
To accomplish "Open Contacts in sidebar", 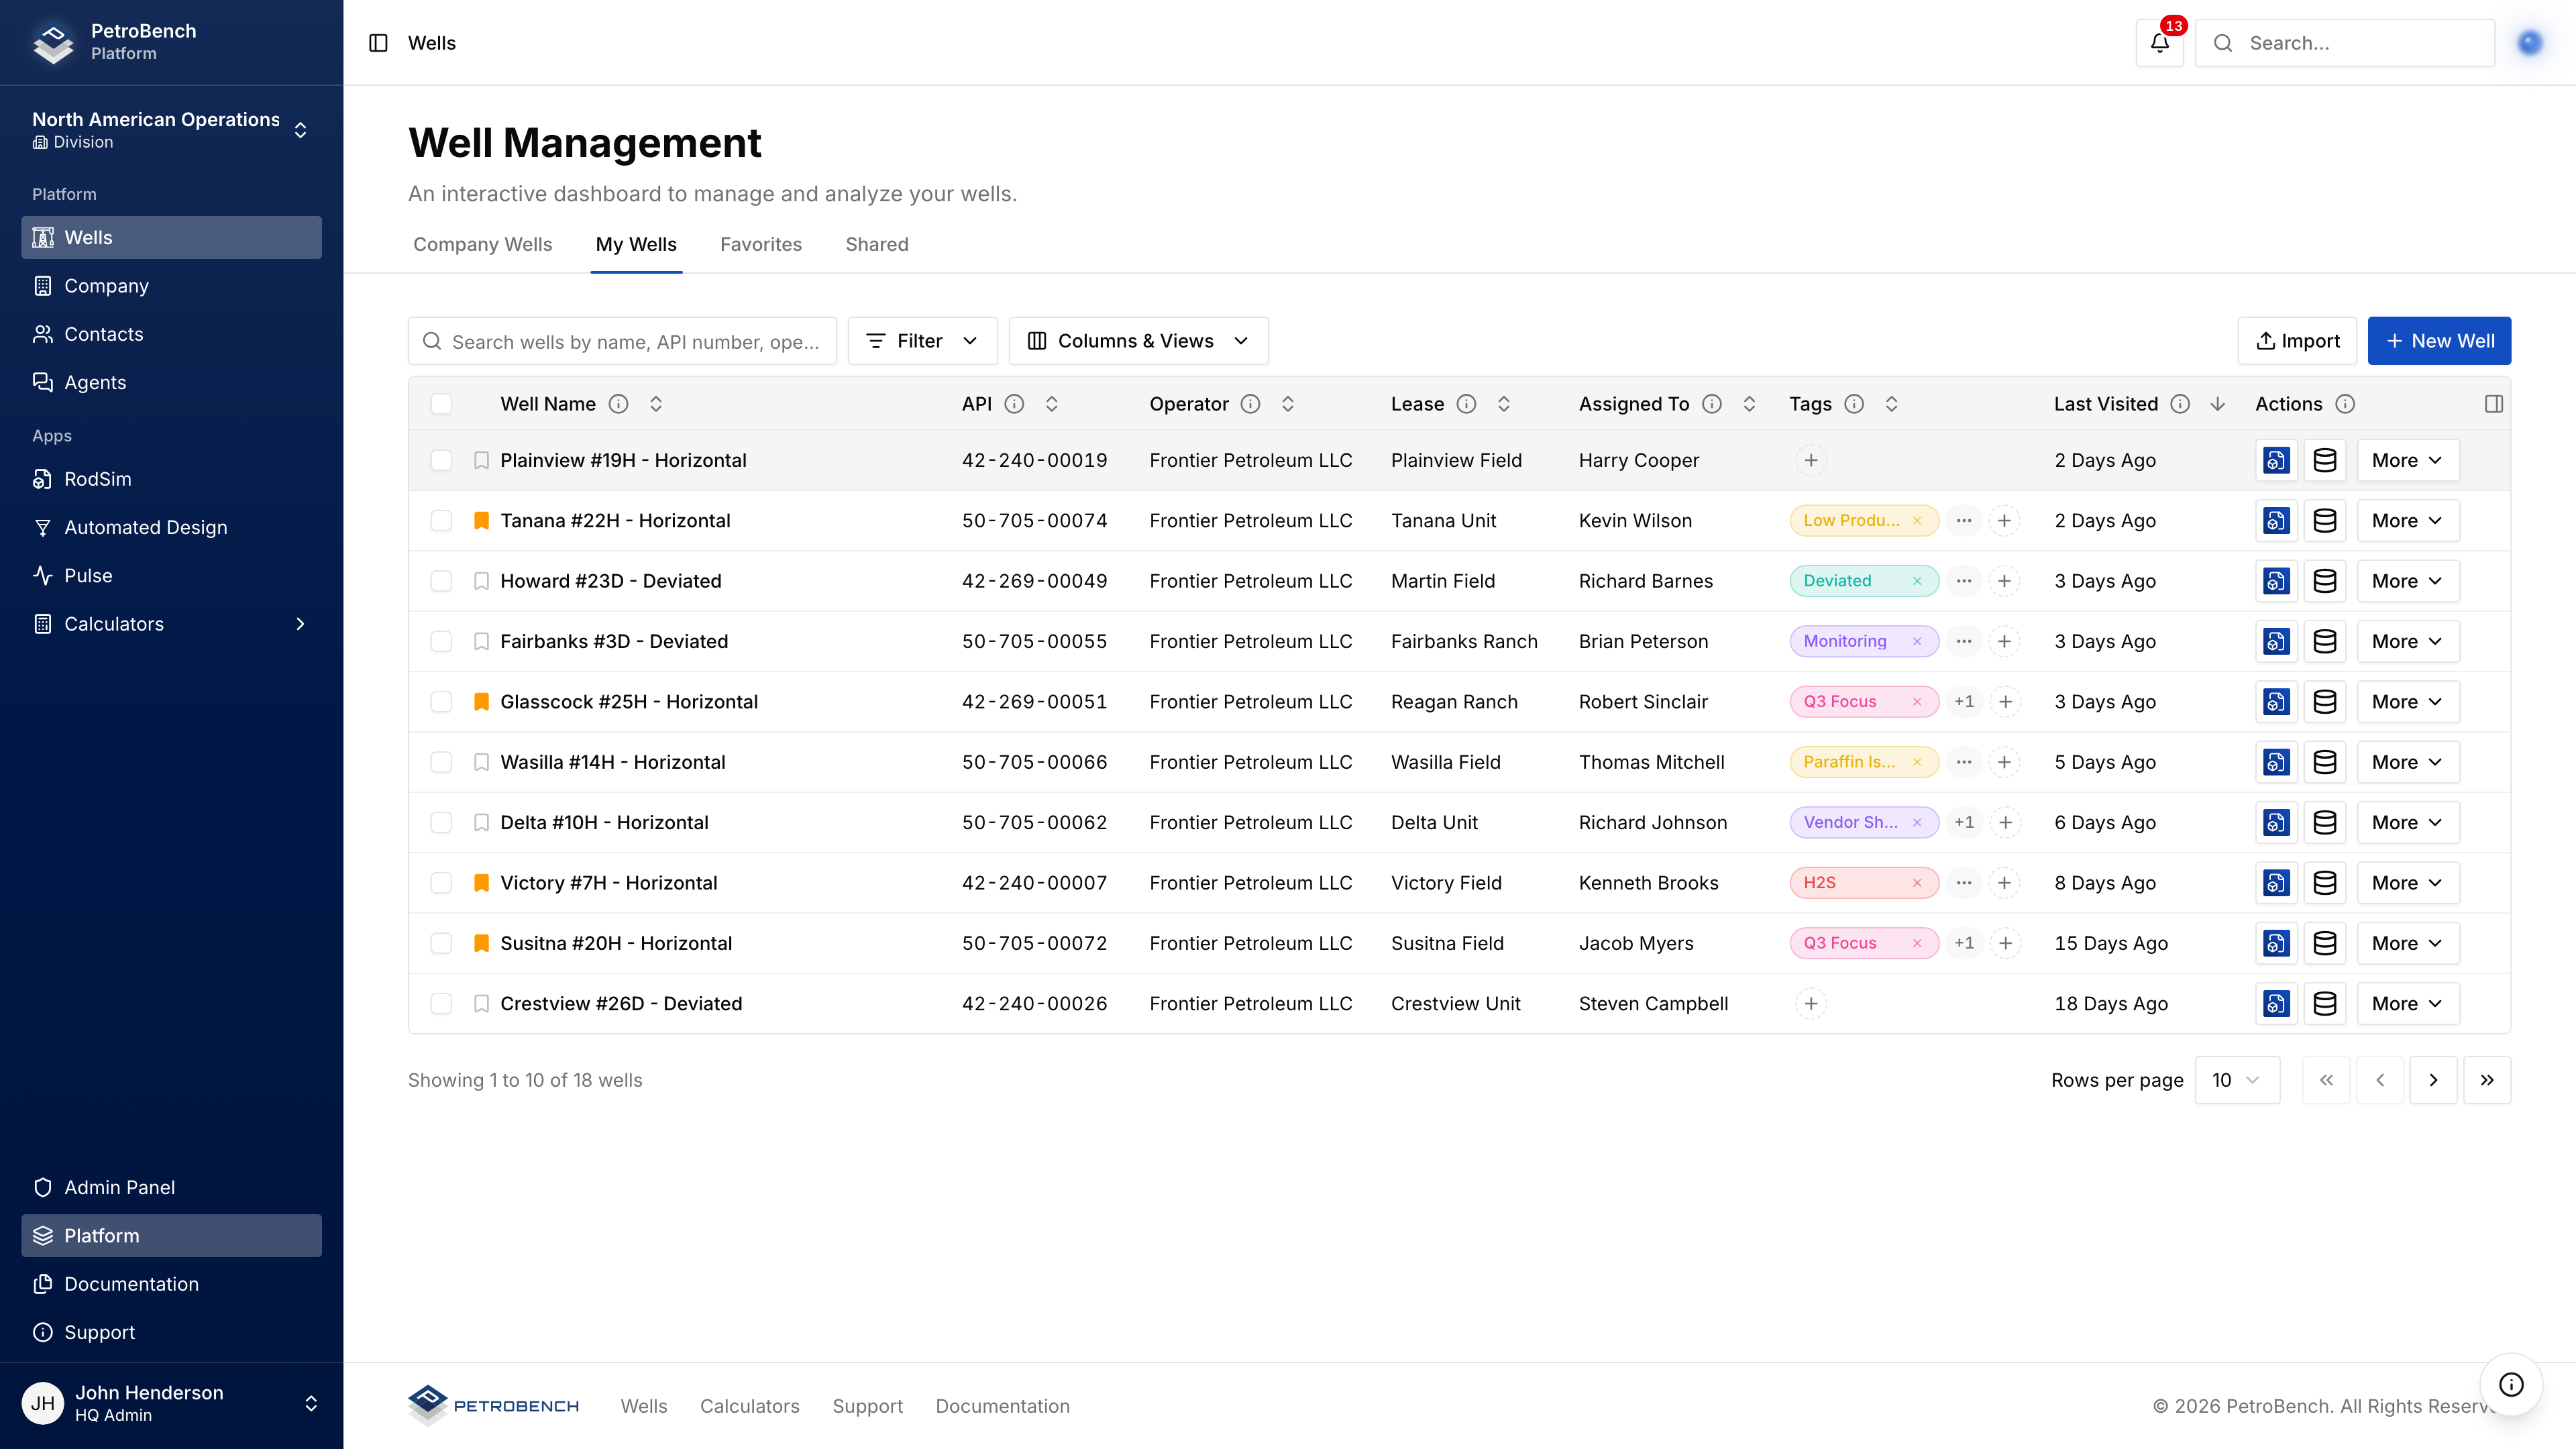I will click(x=171, y=334).
